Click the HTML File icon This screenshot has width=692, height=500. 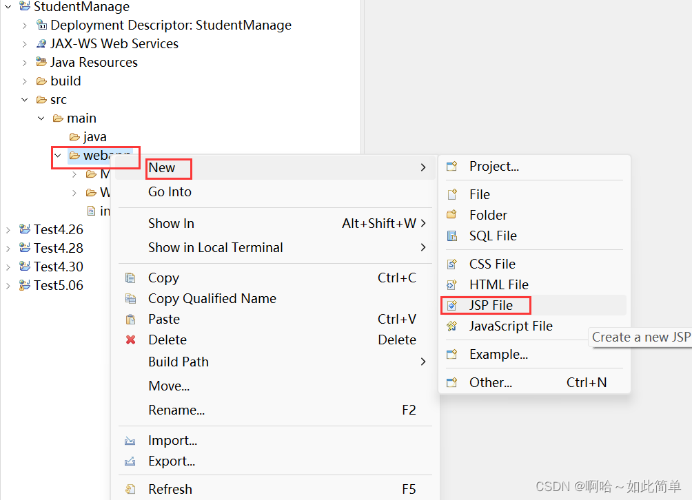(452, 284)
